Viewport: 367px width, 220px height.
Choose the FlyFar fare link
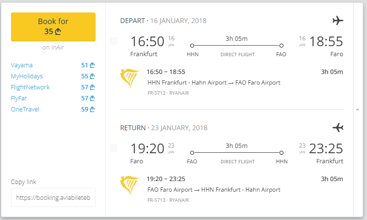(x=20, y=98)
